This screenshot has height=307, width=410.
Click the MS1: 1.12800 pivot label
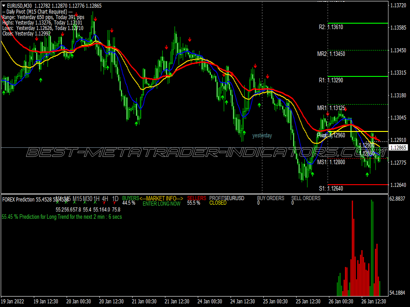pos(331,162)
